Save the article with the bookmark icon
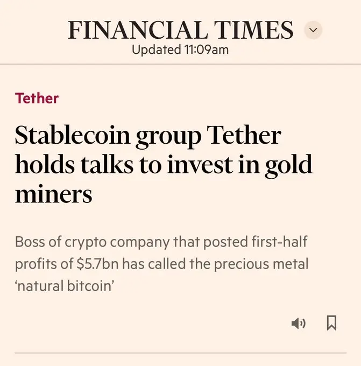The width and height of the screenshot is (361, 366). click(x=331, y=323)
